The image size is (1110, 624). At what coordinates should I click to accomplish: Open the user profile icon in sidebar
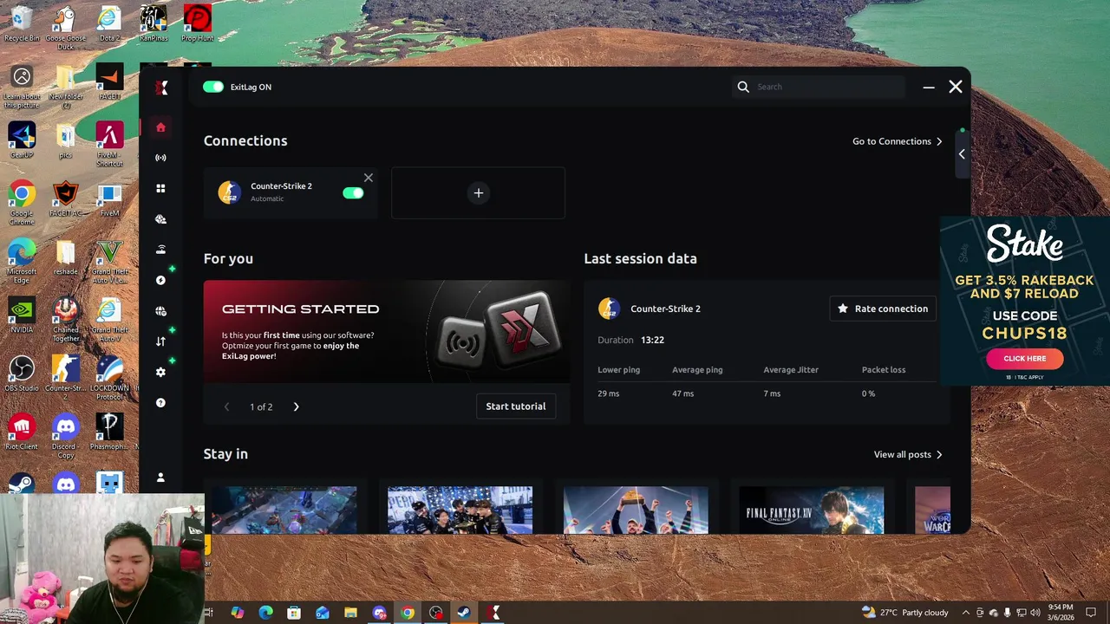click(x=160, y=478)
